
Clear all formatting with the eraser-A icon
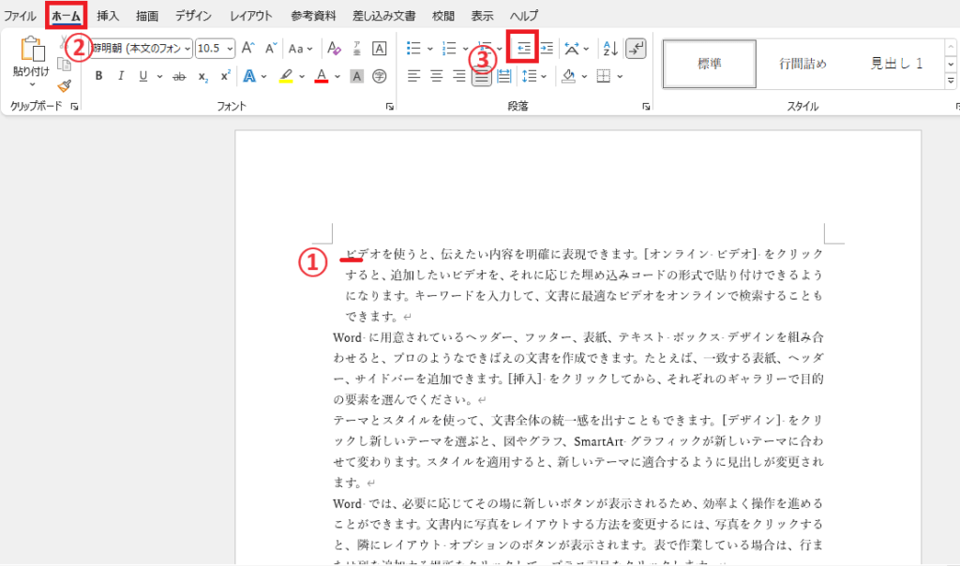click(334, 49)
